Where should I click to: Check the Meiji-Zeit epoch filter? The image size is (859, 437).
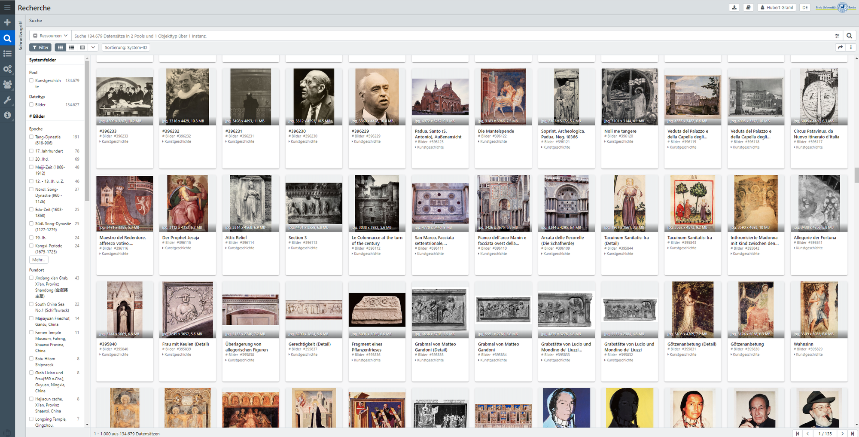click(31, 167)
